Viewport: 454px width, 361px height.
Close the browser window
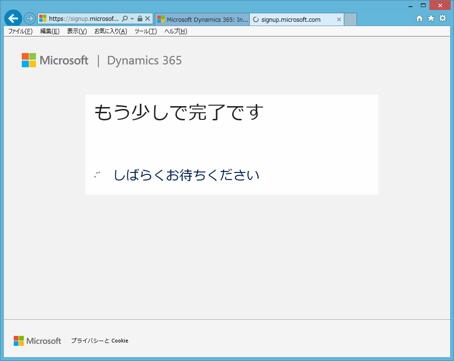(x=440, y=5)
